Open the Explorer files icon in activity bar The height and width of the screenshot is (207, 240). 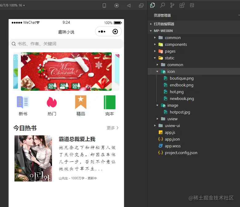(x=152, y=5)
